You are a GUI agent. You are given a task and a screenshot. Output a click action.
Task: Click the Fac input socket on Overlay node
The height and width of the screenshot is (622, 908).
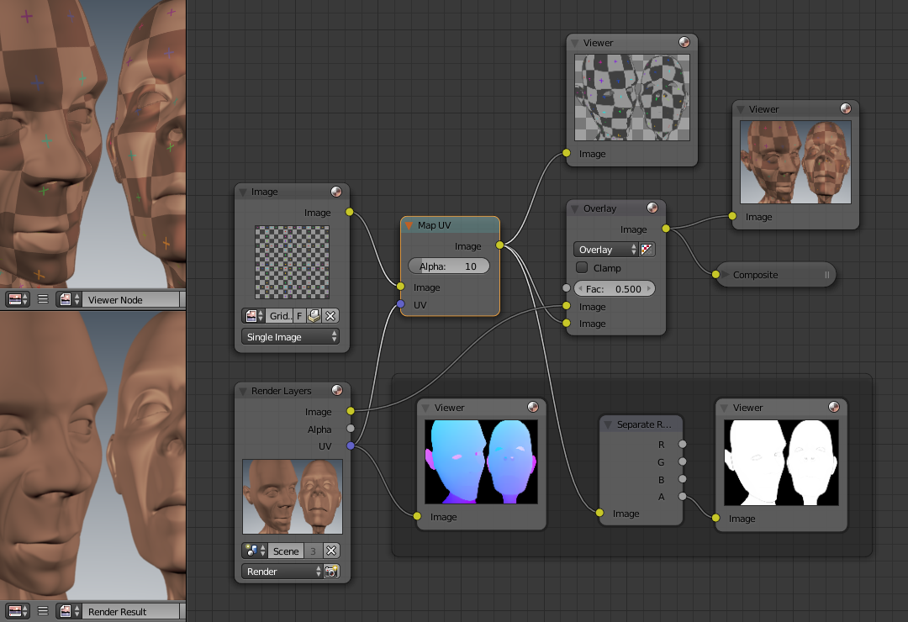click(x=567, y=288)
